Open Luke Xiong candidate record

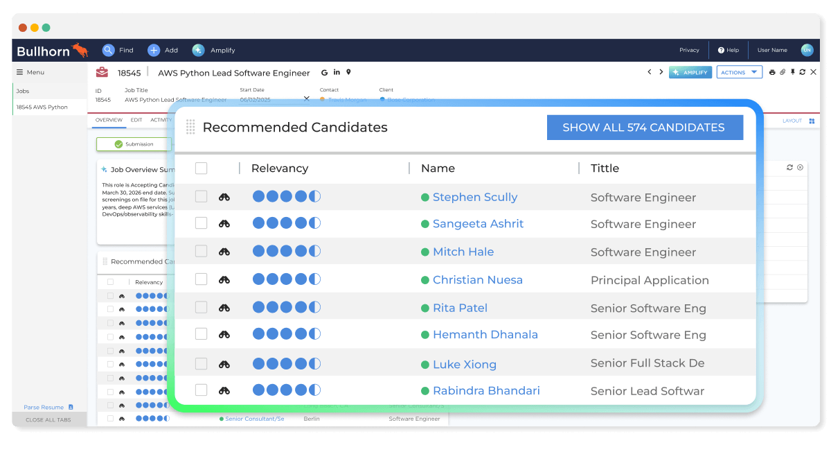click(x=465, y=364)
